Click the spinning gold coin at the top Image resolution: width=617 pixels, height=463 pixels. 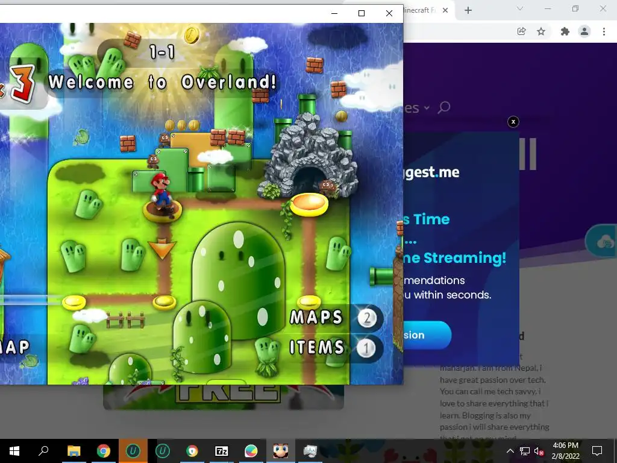tap(192, 35)
